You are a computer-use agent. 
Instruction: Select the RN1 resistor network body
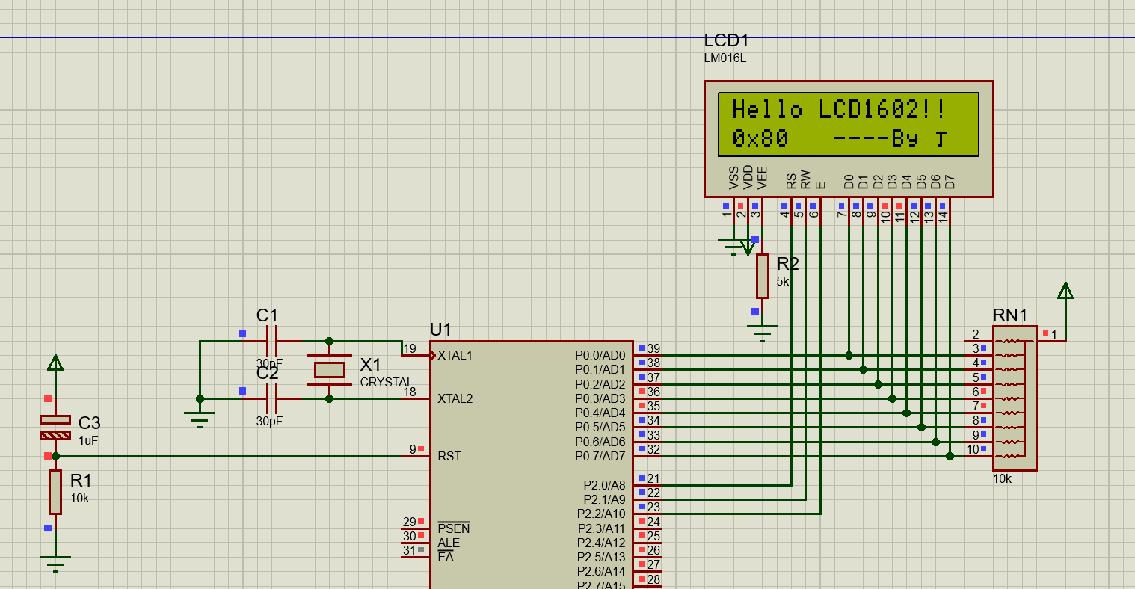(1015, 398)
